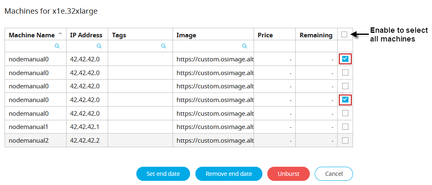Uncheck the first nodemanual0 row checkbox
This screenshot has height=185, width=432.
[x=345, y=59]
